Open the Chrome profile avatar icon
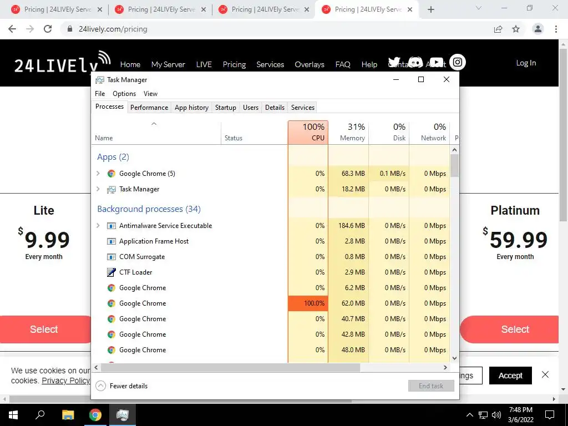Screen dimensions: 568x426 pos(538,29)
